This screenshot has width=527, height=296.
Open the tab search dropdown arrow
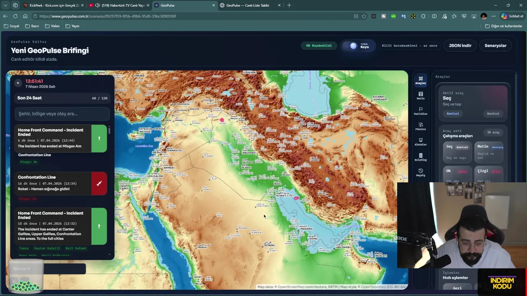5,5
